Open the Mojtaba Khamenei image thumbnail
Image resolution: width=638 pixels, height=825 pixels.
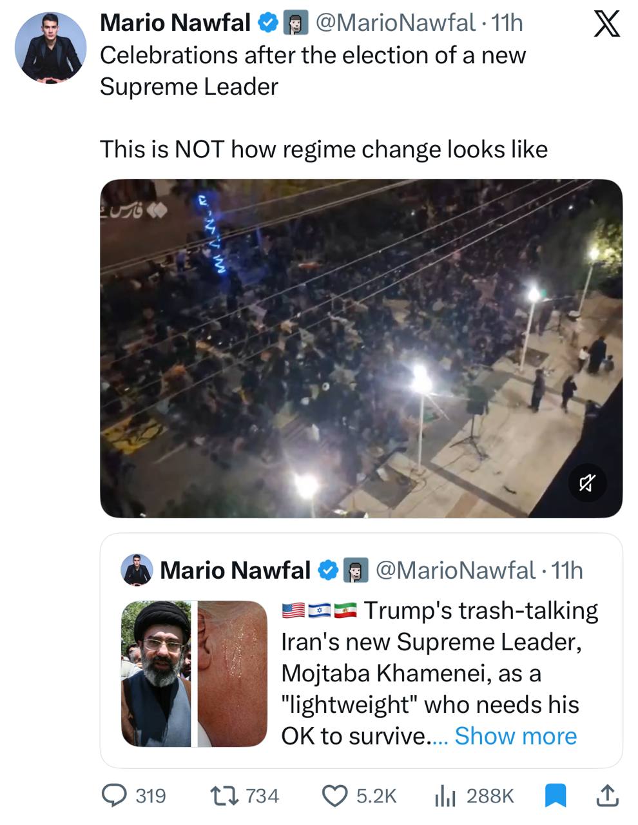(156, 674)
